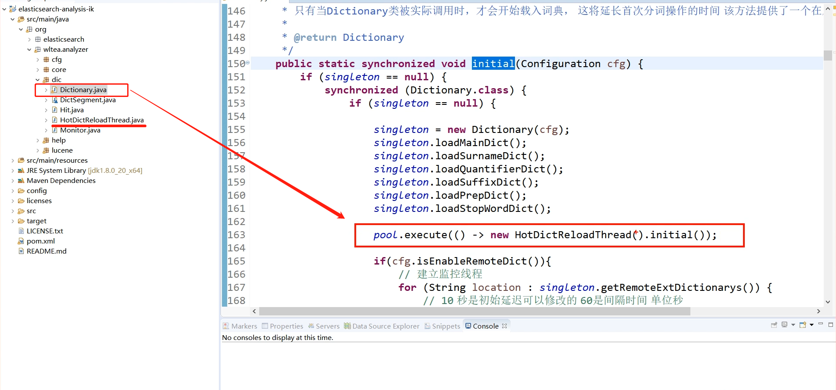Click the elasticsearch-analysis-ik project icon
Viewport: 836px width, 390px height.
click(x=13, y=9)
